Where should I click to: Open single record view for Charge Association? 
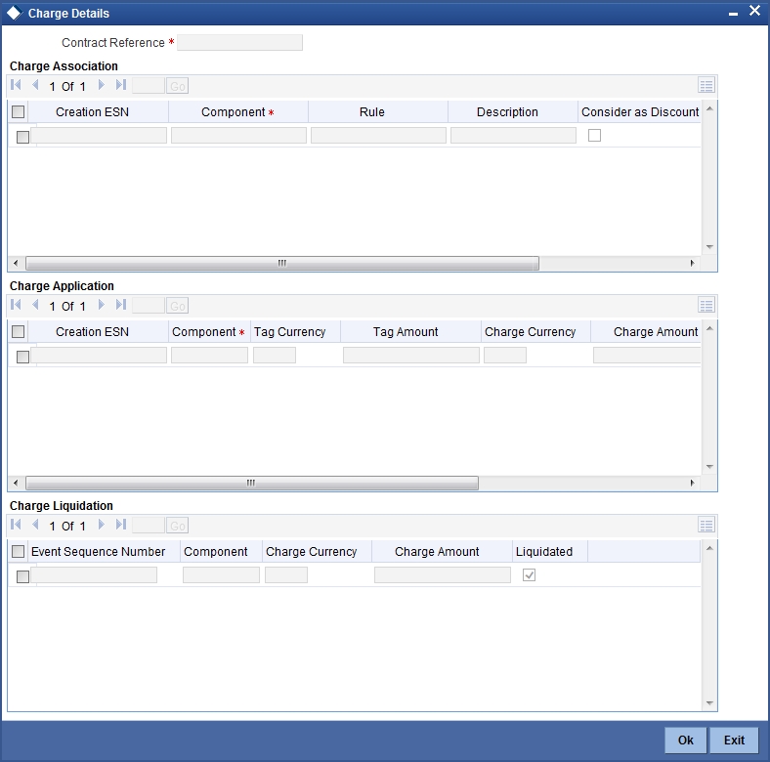click(706, 85)
